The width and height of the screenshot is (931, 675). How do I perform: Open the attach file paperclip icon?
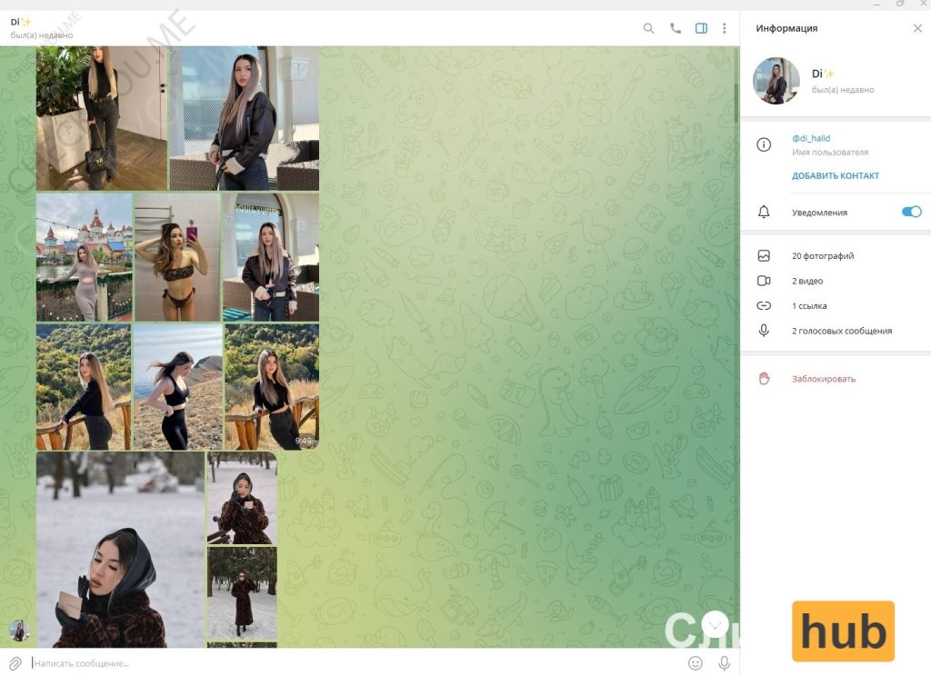coord(15,663)
